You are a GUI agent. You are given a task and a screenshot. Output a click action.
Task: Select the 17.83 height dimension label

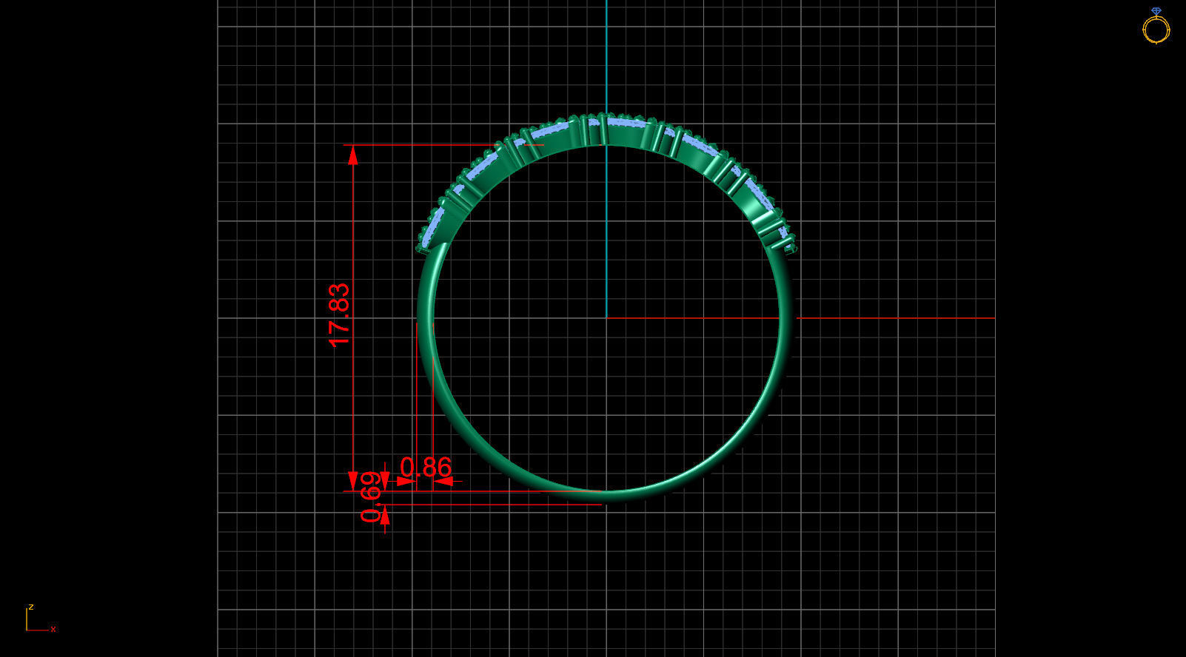(339, 314)
